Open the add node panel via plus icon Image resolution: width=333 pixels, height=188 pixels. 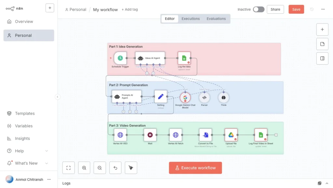pyautogui.click(x=322, y=29)
